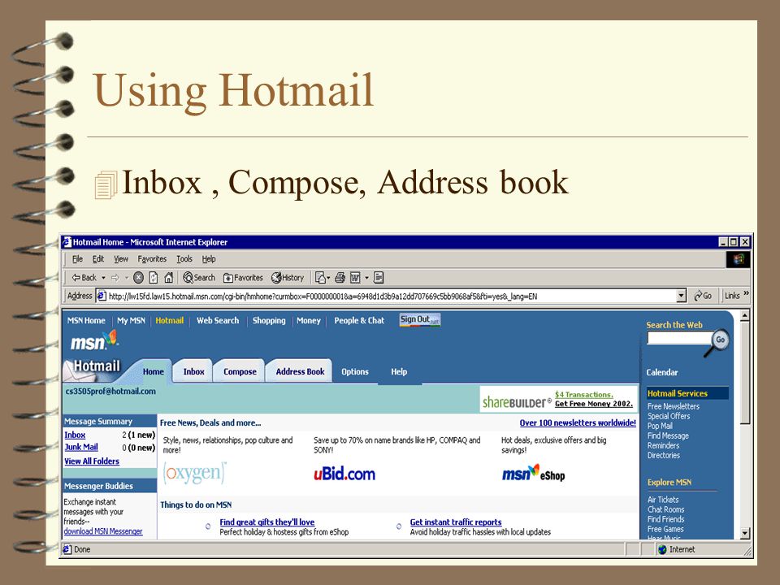Viewport: 780px width, 585px height.
Task: Click in the Search the Web field
Action: coord(679,338)
